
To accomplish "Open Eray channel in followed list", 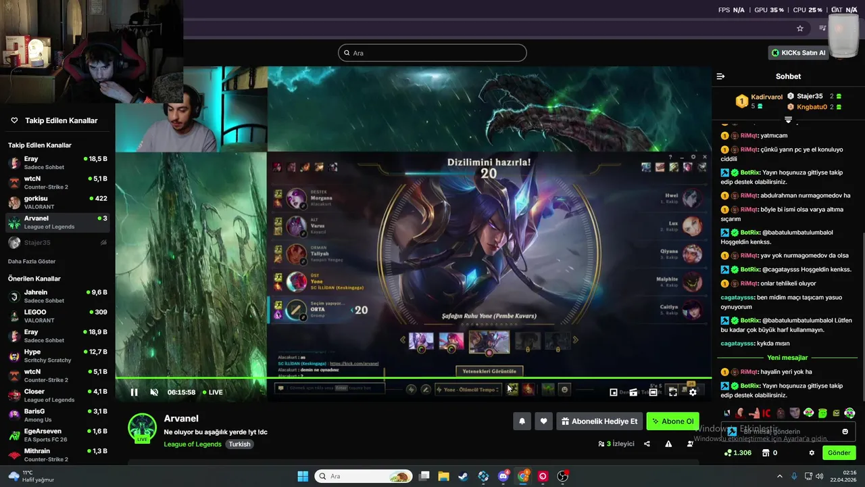I will 57,162.
